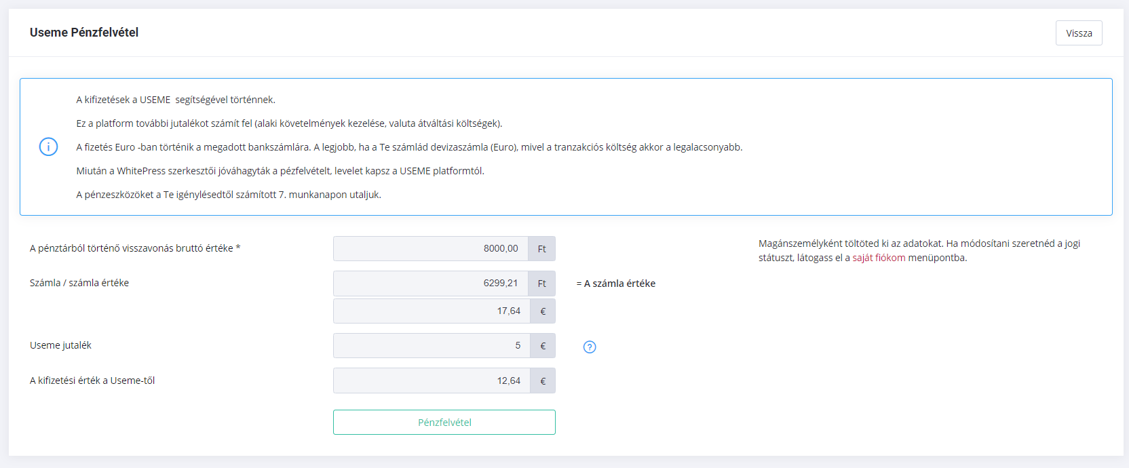
Task: Click the line about the 7. munkanapon transfer
Action: (229, 195)
